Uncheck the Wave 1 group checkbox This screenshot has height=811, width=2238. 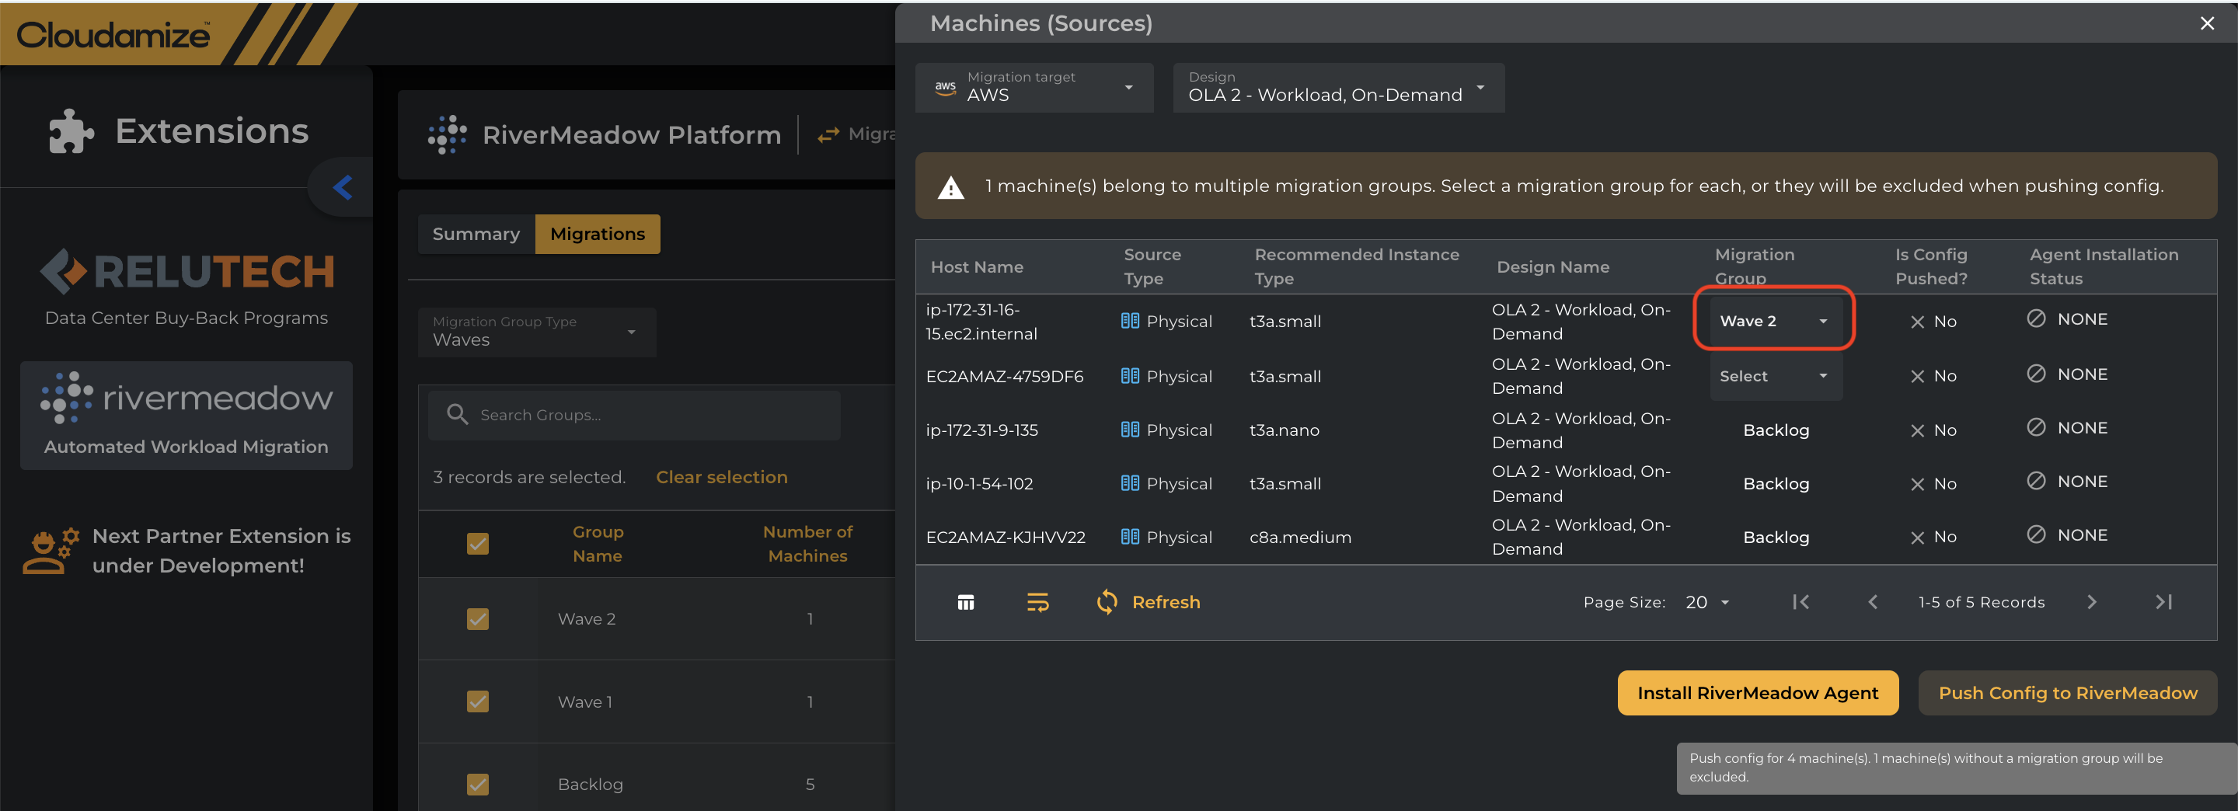coord(478,701)
